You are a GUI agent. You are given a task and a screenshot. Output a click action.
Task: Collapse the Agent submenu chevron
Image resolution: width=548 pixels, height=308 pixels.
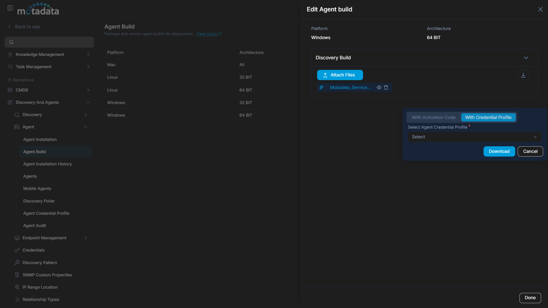point(86,127)
